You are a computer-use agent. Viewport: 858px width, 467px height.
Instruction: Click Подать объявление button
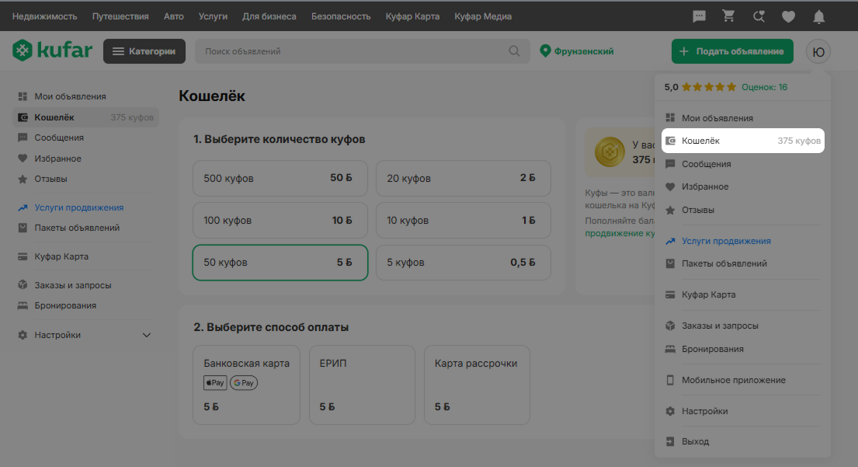point(732,51)
